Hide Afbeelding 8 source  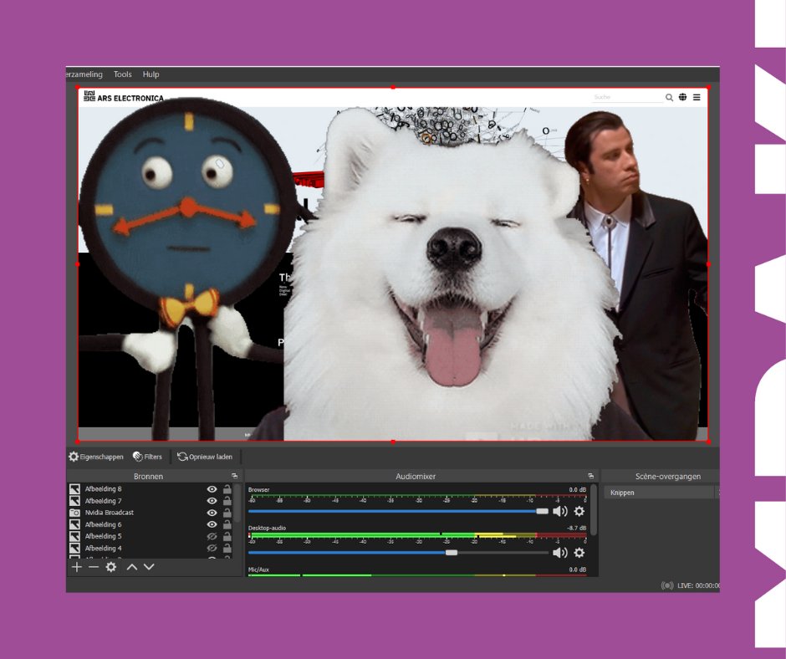click(212, 489)
